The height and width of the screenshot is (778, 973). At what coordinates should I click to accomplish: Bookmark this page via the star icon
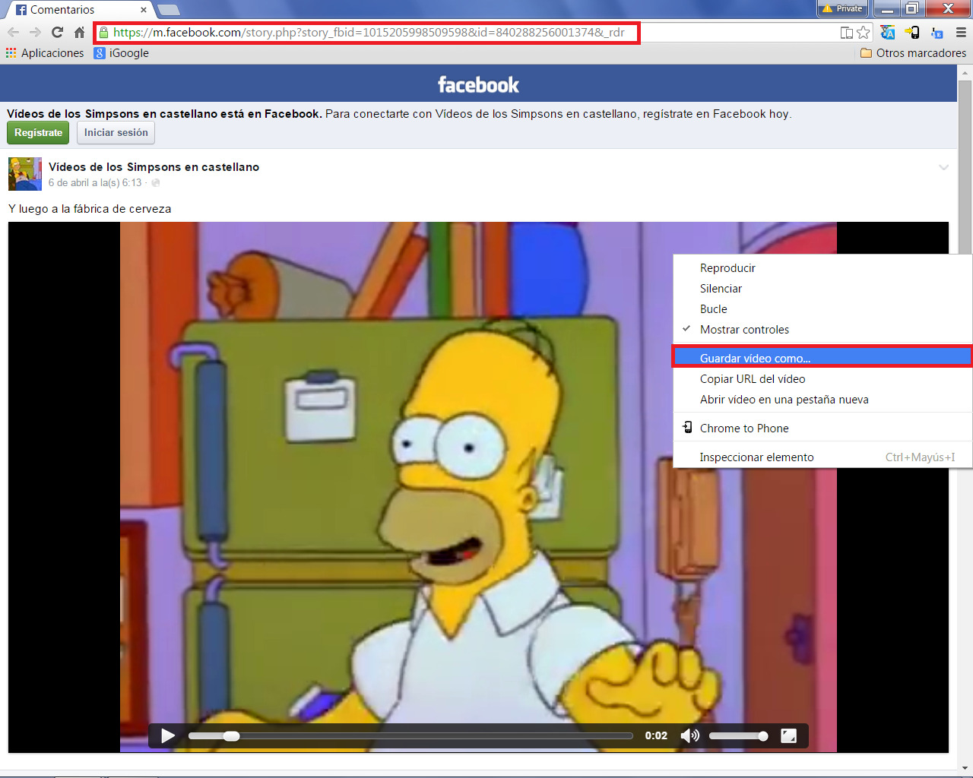[x=864, y=33]
